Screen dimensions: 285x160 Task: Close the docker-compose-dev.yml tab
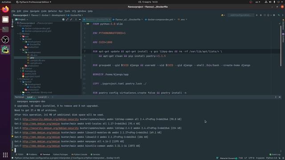[x=175, y=20]
